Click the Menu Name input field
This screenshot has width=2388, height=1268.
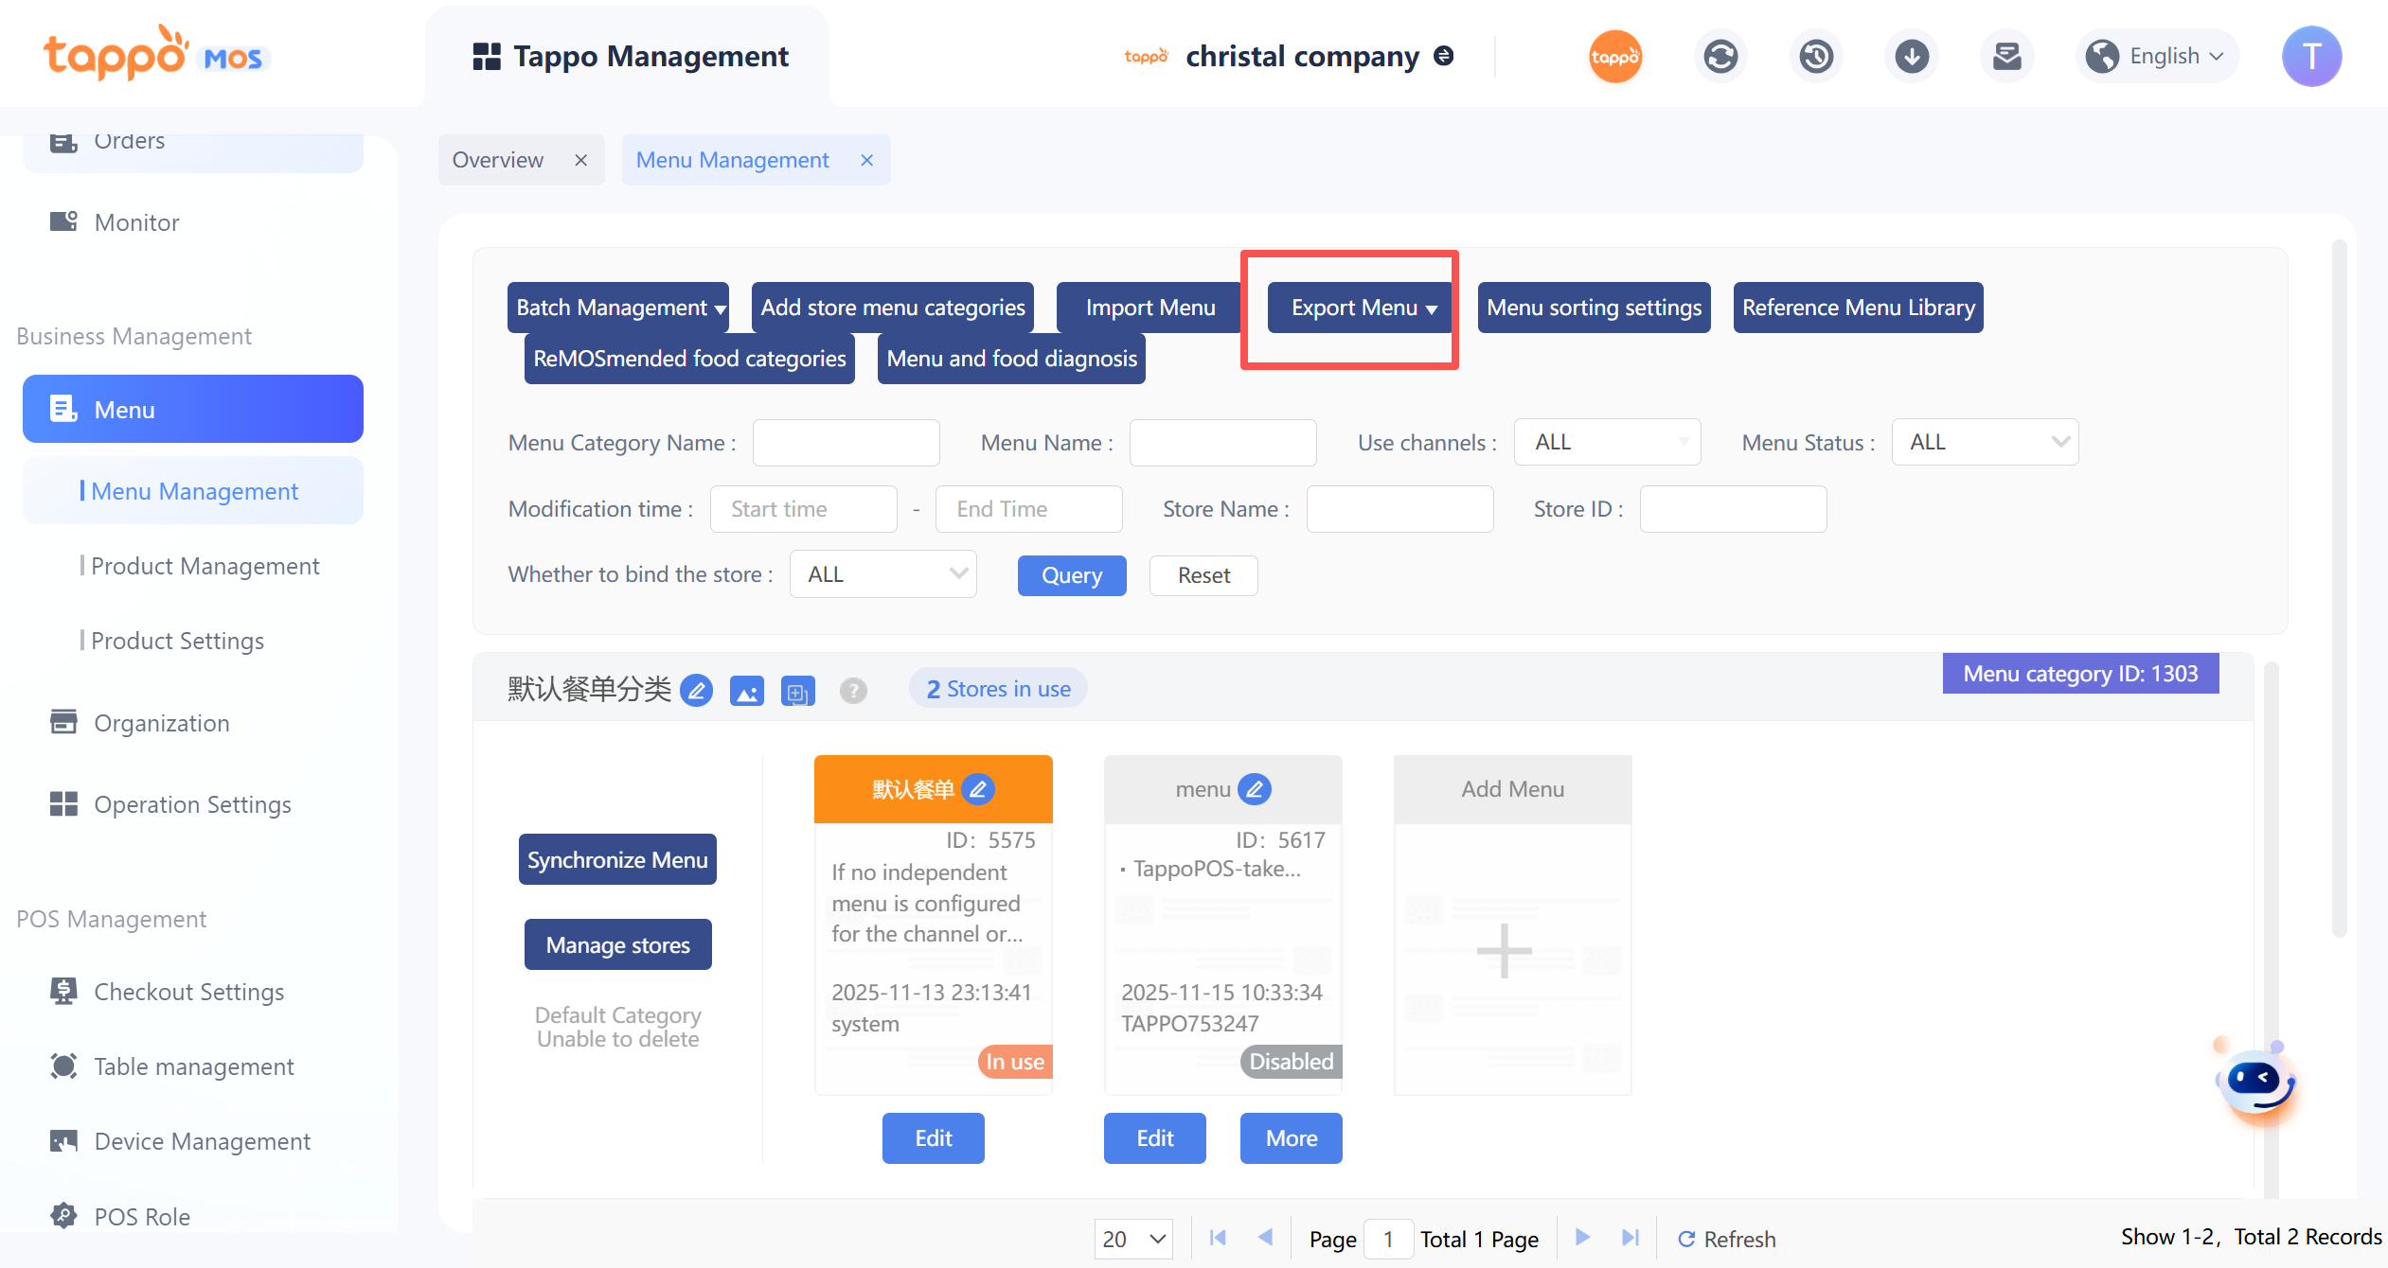point(1222,442)
